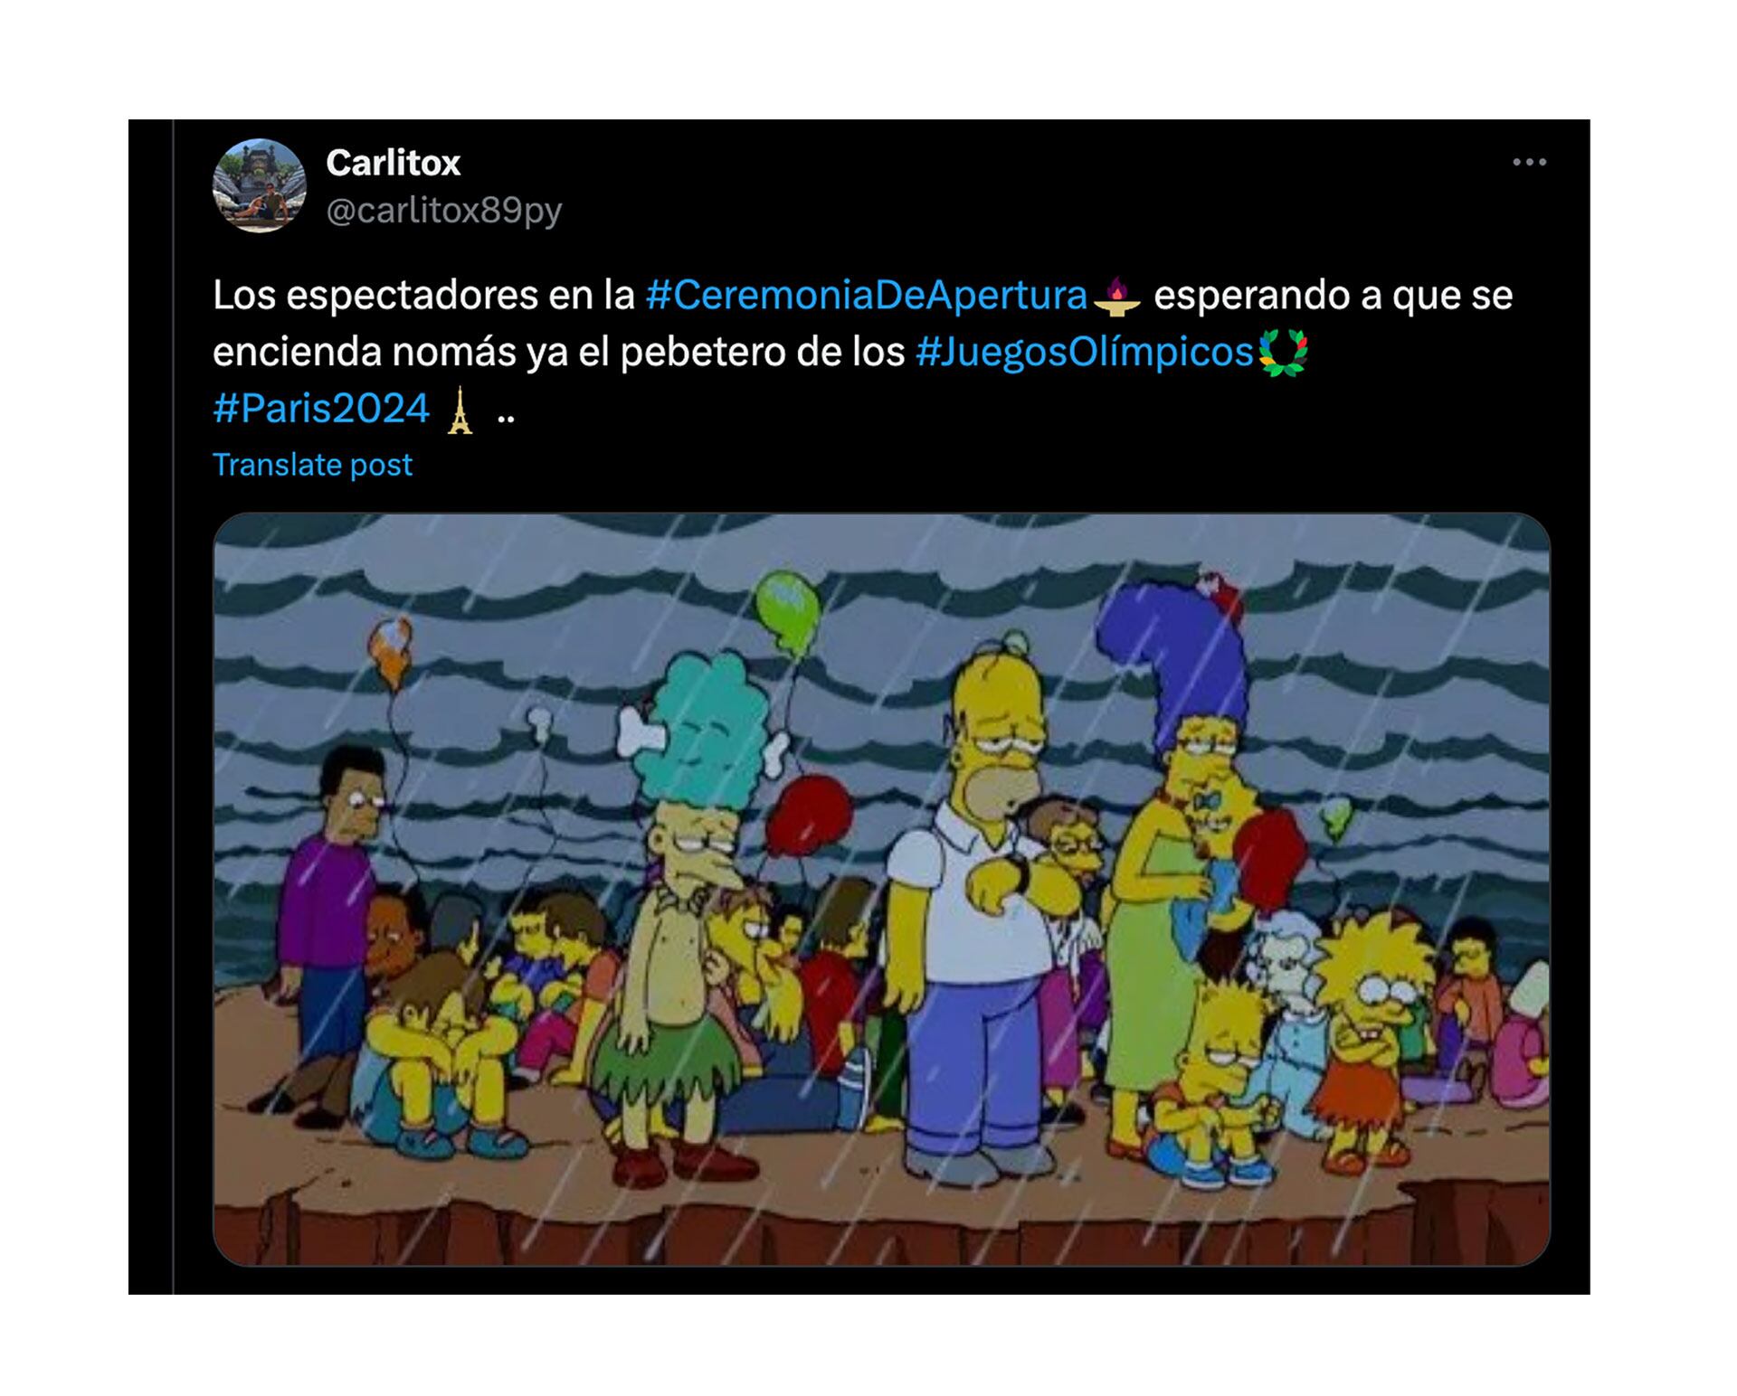The height and width of the screenshot is (1396, 1737).
Task: Click the man in purple sweater
Action: click(330, 913)
